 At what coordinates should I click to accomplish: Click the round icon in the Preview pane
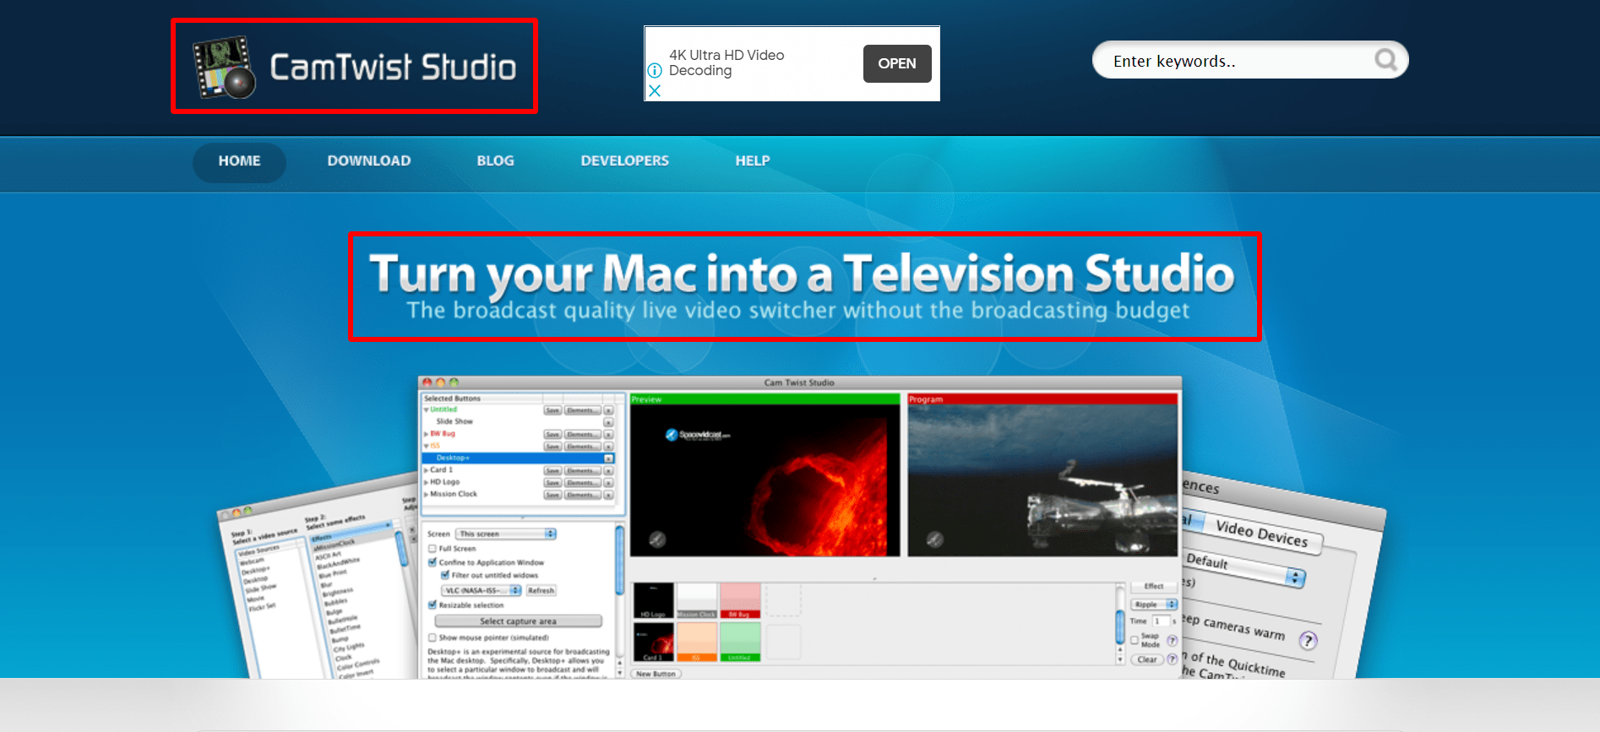click(657, 540)
